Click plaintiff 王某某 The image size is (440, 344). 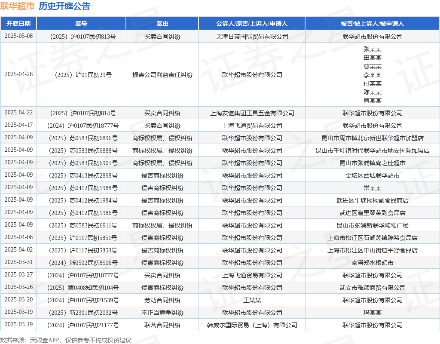pos(252,300)
